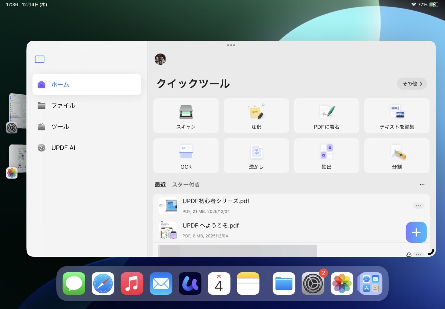Screen dimensions: 445x309
Task: Open the ホーム sidebar item
Action: pos(86,84)
